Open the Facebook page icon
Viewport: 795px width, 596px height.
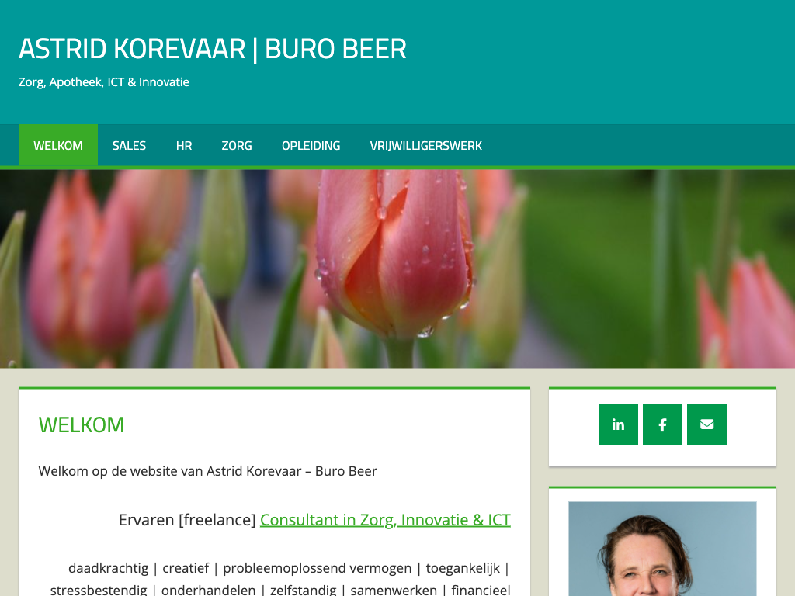(x=662, y=424)
